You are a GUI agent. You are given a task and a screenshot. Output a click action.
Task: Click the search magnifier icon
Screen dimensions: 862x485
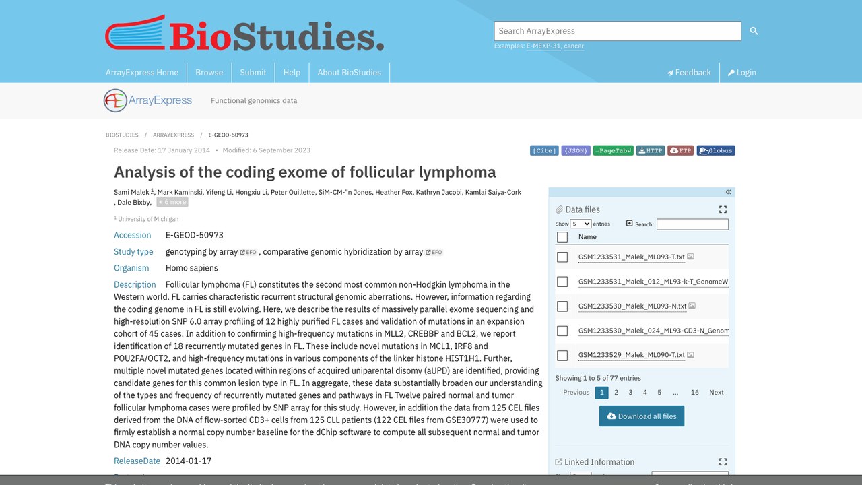(x=754, y=31)
